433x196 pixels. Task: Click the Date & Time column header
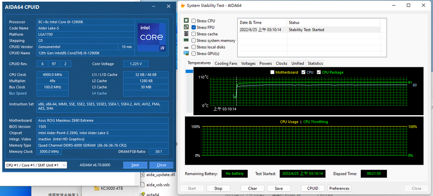pyautogui.click(x=262, y=22)
